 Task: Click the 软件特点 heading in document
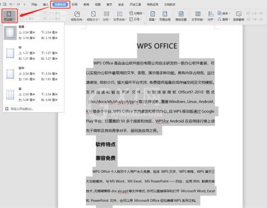coord(106,144)
